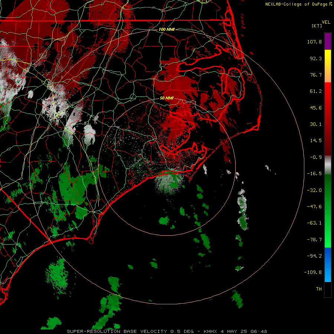
Task: Click the 107.8 legend value
Action: 314,42
